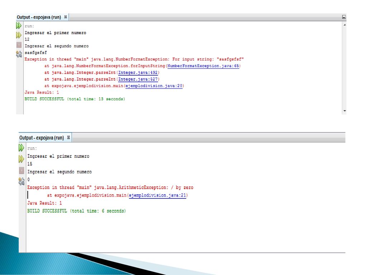Click NumberFormatException message line
The image size is (367, 275).
pyautogui.click(x=134, y=59)
